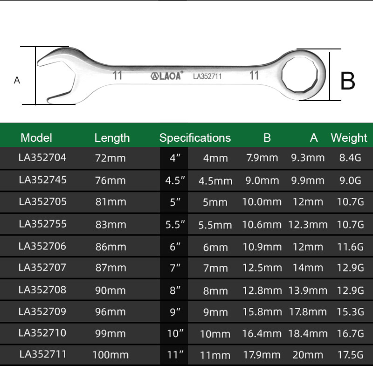The height and width of the screenshot is (366, 373).
Task: Click the large B dimension label
Action: [x=347, y=81]
